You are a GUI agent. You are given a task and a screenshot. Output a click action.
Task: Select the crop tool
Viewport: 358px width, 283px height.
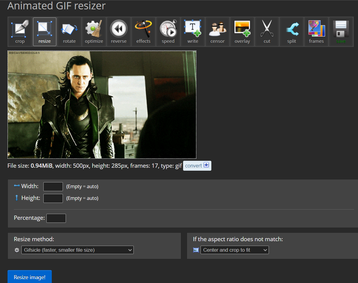20,32
